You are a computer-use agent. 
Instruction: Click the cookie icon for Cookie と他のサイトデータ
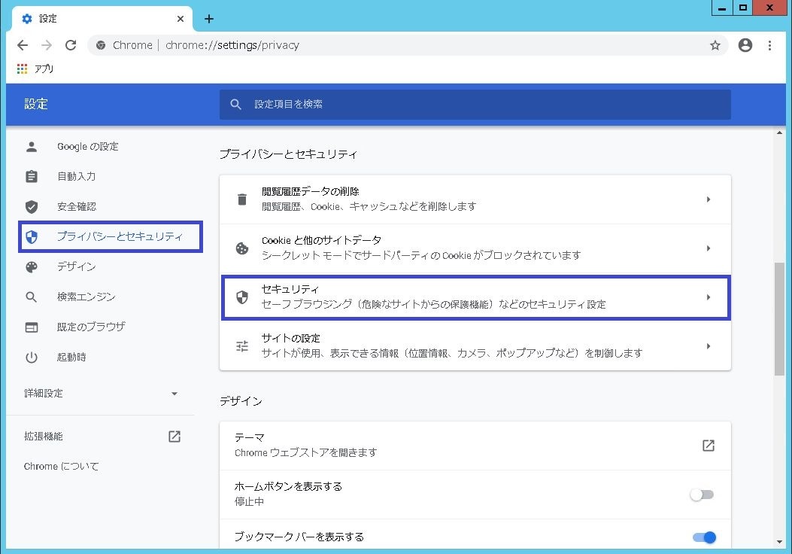point(242,248)
